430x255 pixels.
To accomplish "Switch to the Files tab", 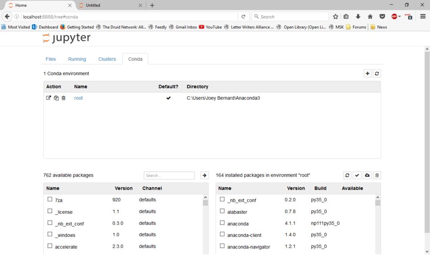I will [x=51, y=59].
